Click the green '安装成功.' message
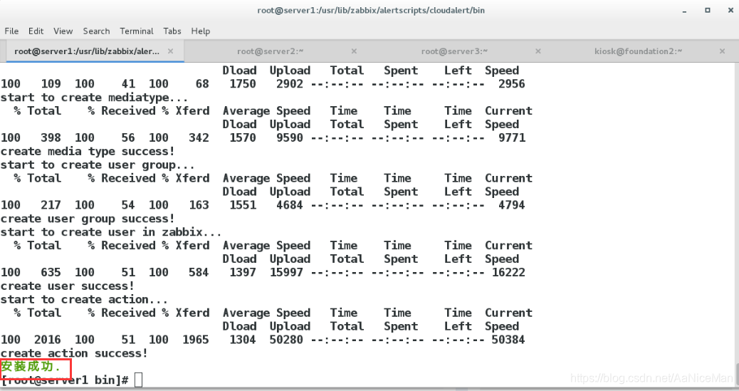739x391 pixels. 31,367
